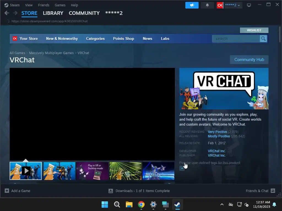Switch to the COMMUNITY tab
The image size is (282, 211).
pyautogui.click(x=84, y=13)
